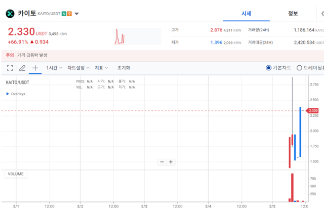The width and height of the screenshot is (324, 209).
Task: Select the 트레이딩뷰 radio button
Action: [x=299, y=68]
